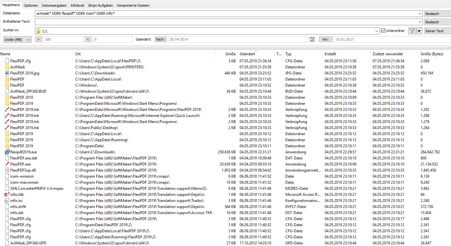Viewport: 451px width, 246px height.
Task: Click the greater-than size button
Action: [38, 39]
